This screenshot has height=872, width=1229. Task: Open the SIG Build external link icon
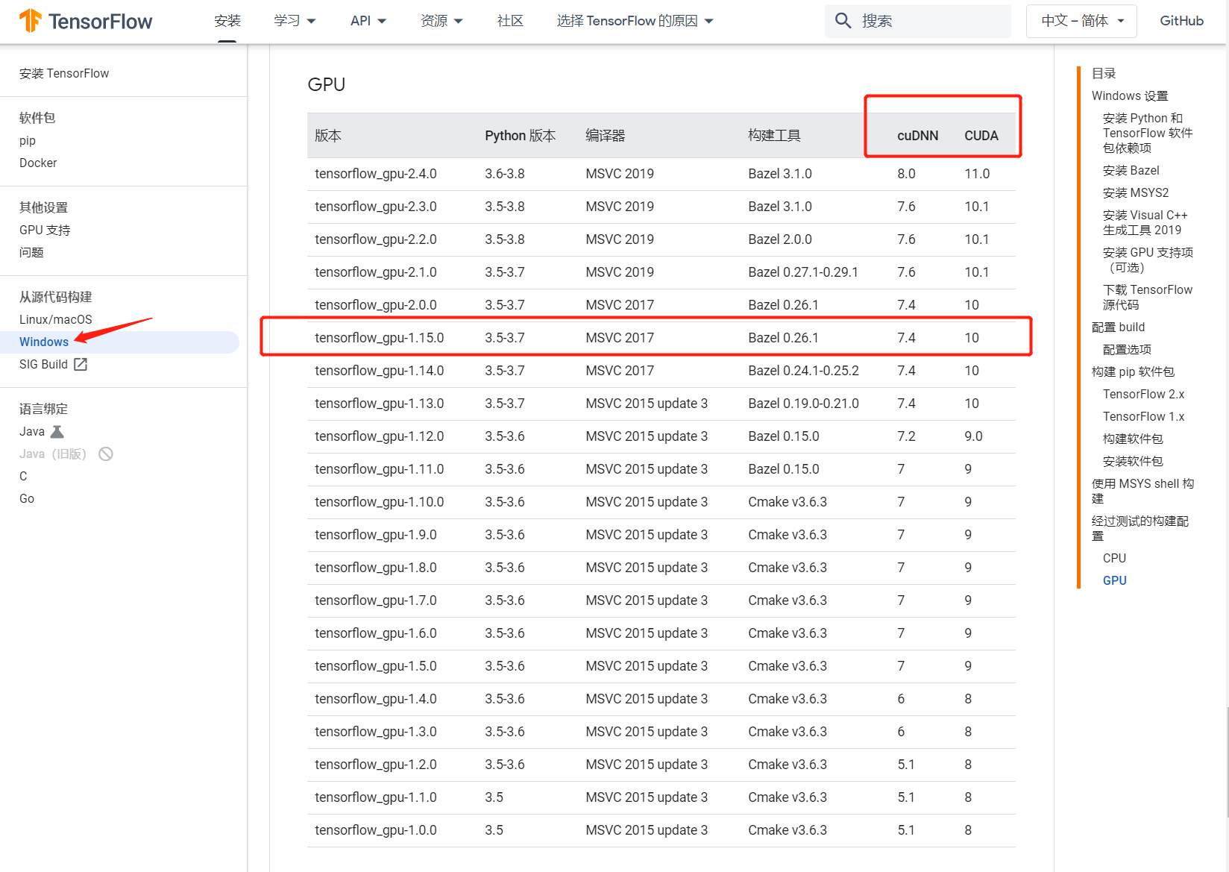81,364
